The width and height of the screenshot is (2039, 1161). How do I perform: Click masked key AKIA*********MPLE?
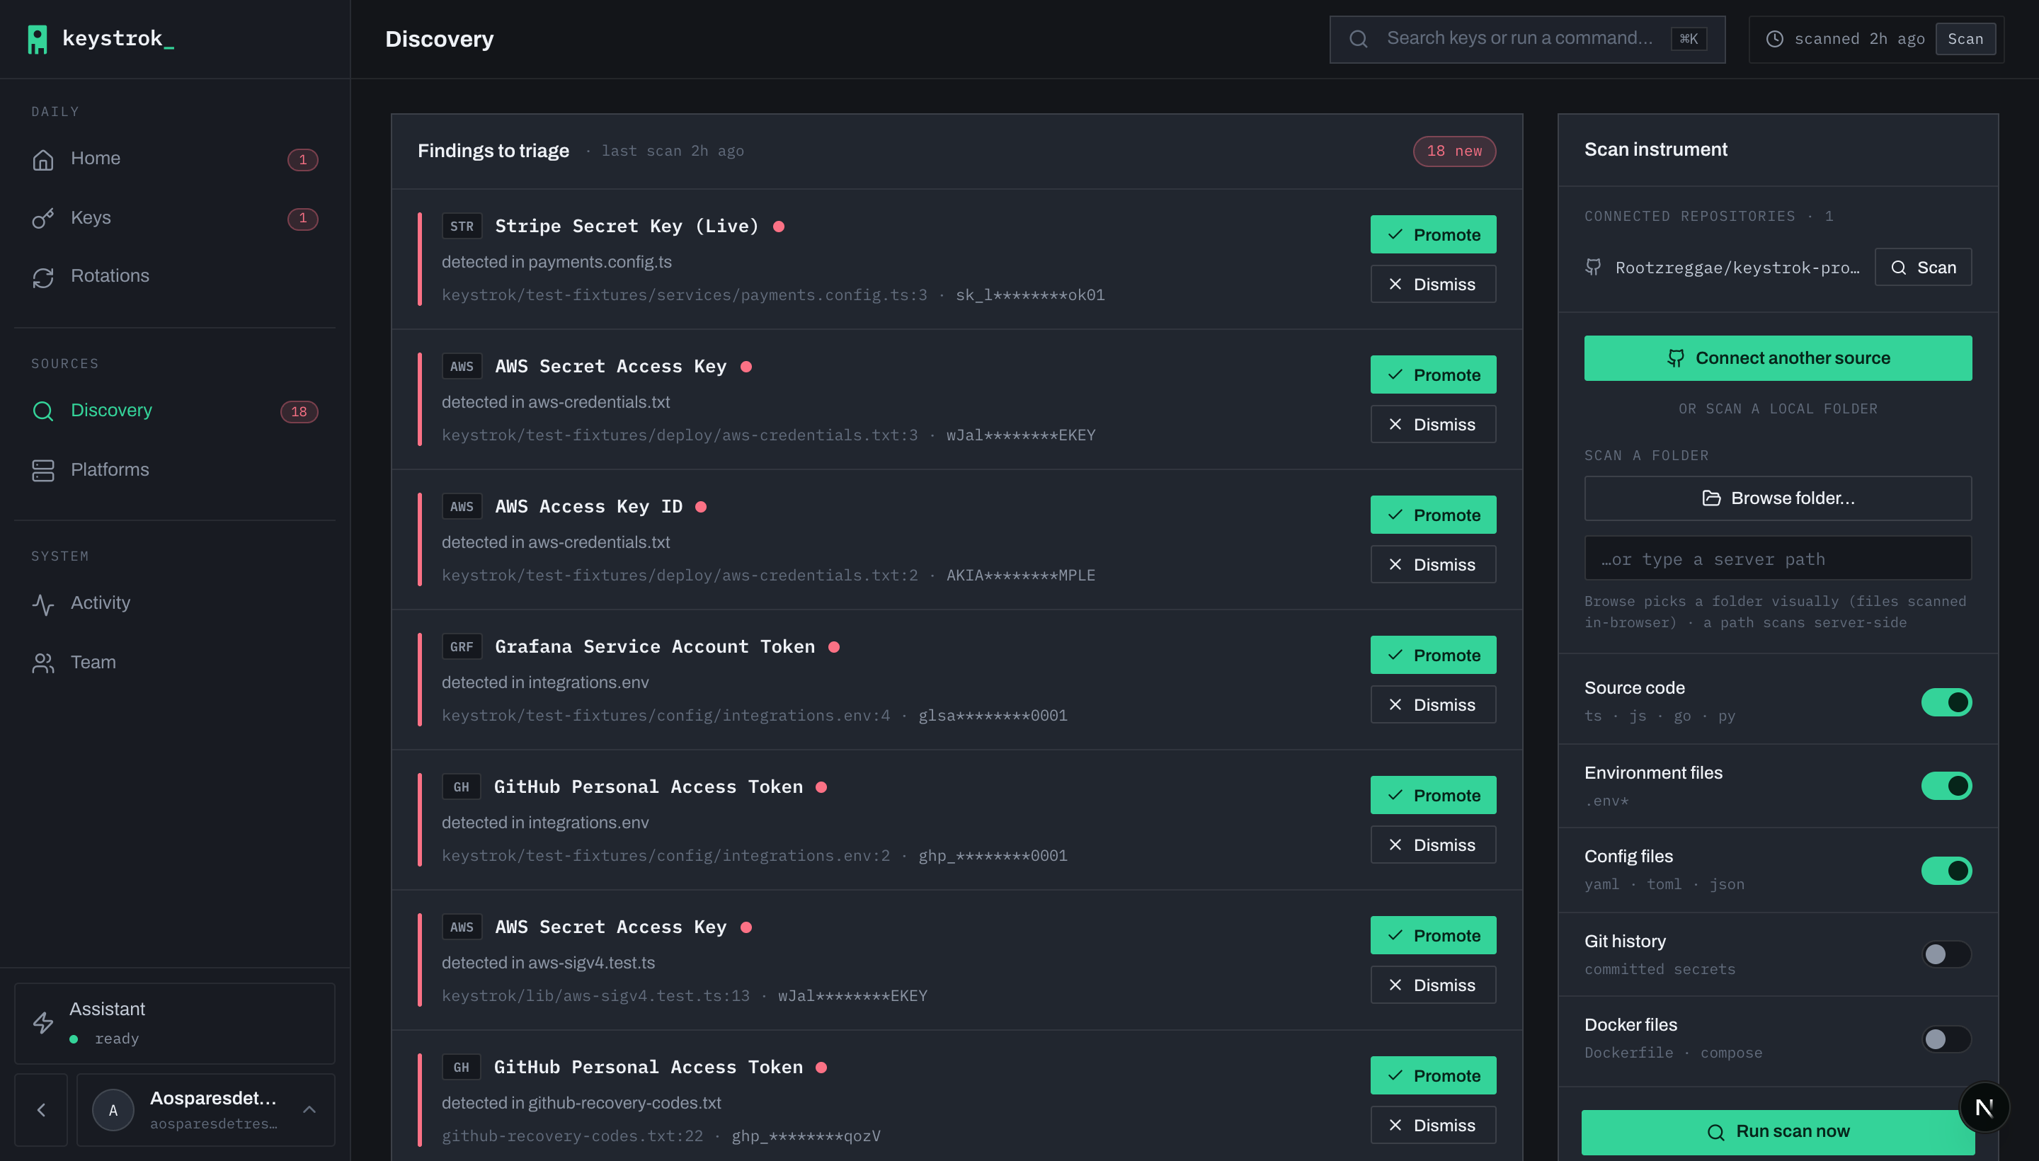(x=1021, y=576)
